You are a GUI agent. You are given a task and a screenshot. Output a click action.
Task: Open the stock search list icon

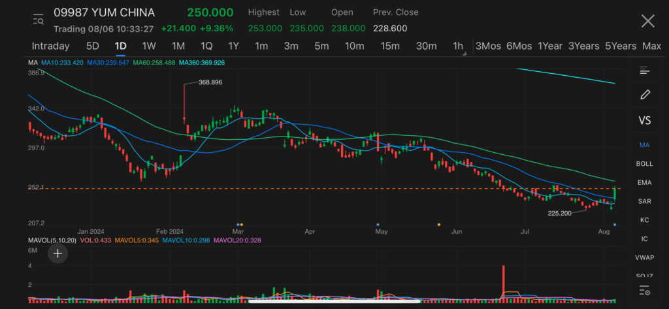[x=38, y=20]
